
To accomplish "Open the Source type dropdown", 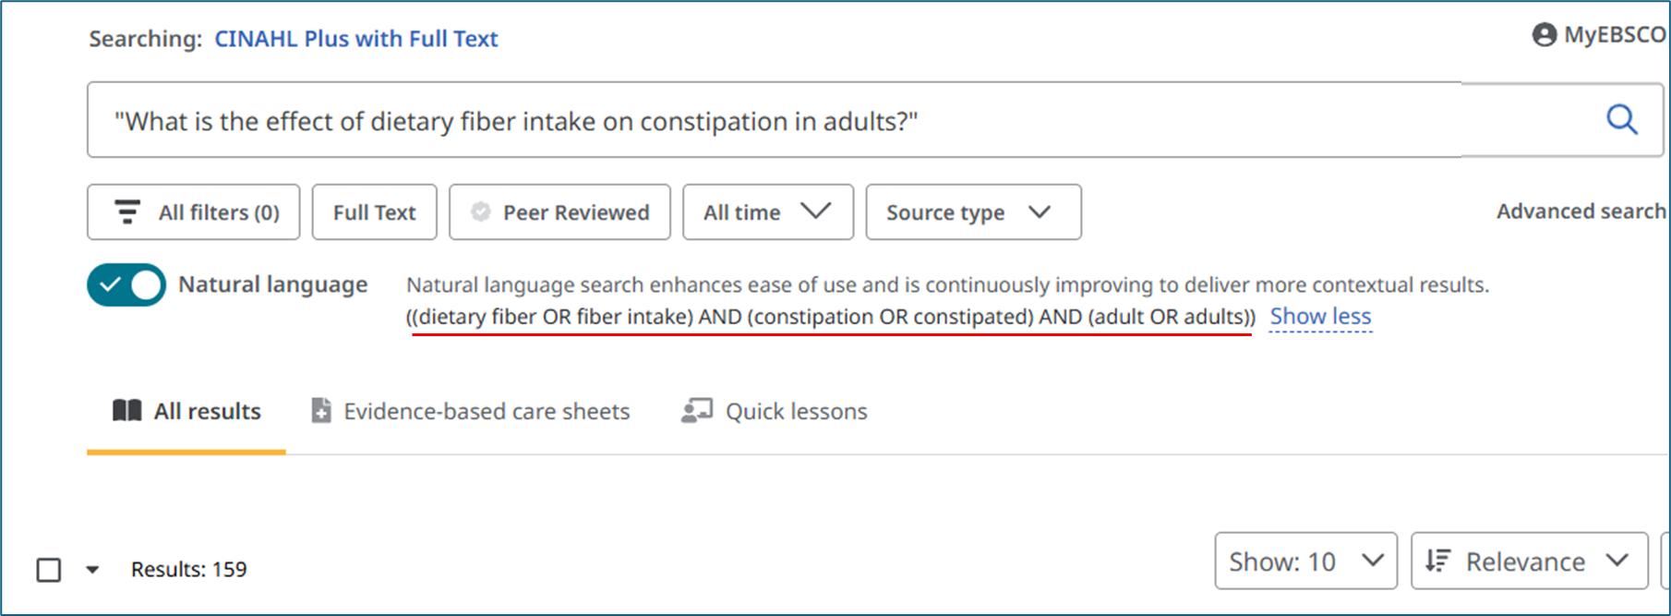I will [974, 212].
